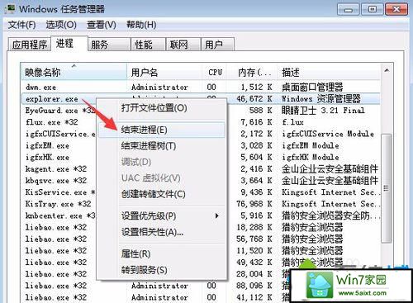Expand 设置优先级(P) submenu arrow
413x303 pixels.
pos(217,216)
